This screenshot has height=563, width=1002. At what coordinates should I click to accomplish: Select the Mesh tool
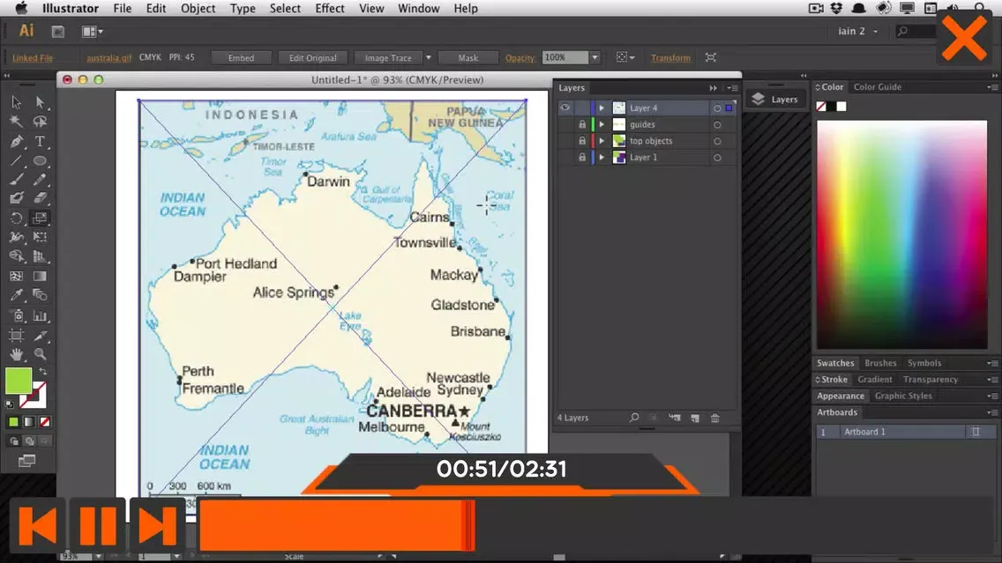[17, 277]
